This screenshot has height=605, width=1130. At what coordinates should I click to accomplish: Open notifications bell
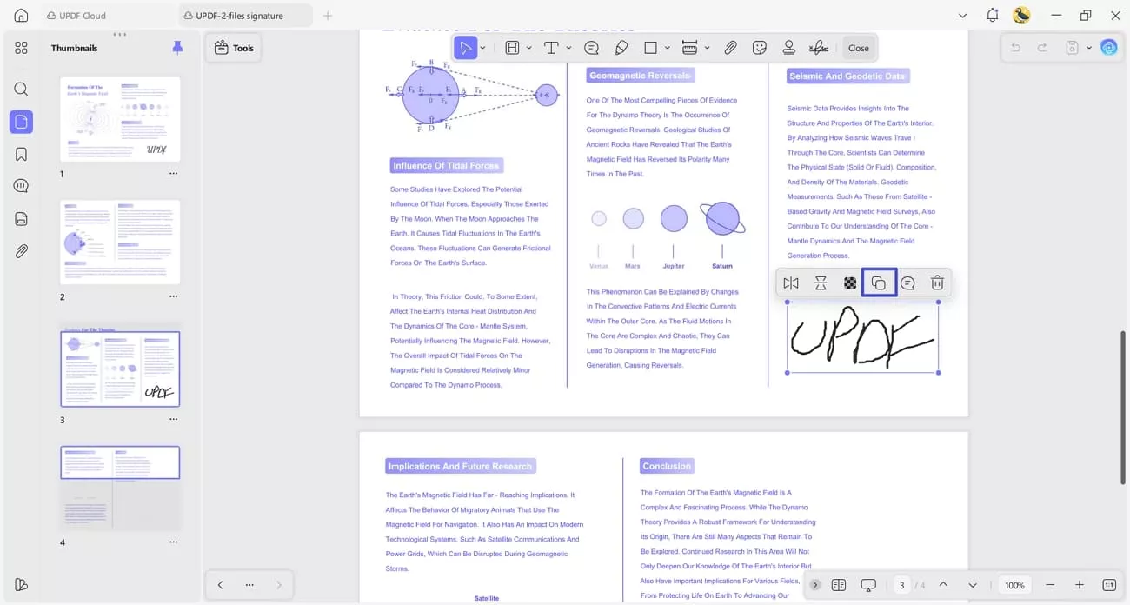[x=993, y=16]
